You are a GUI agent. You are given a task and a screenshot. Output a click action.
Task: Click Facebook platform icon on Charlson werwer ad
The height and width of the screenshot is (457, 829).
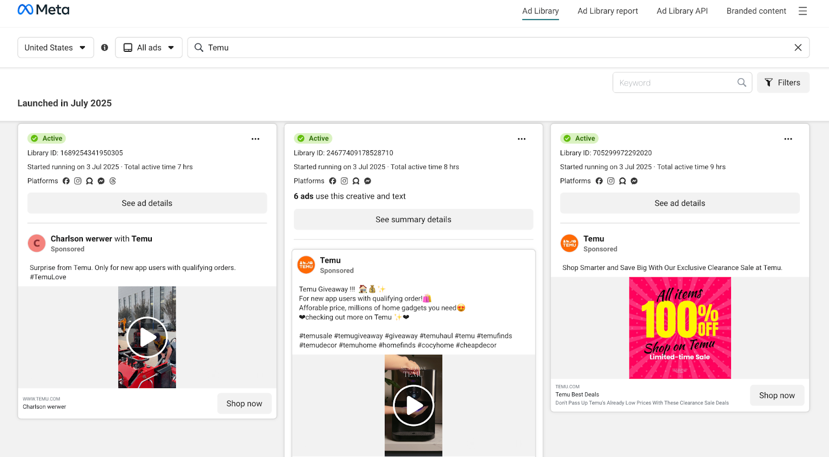[66, 181]
